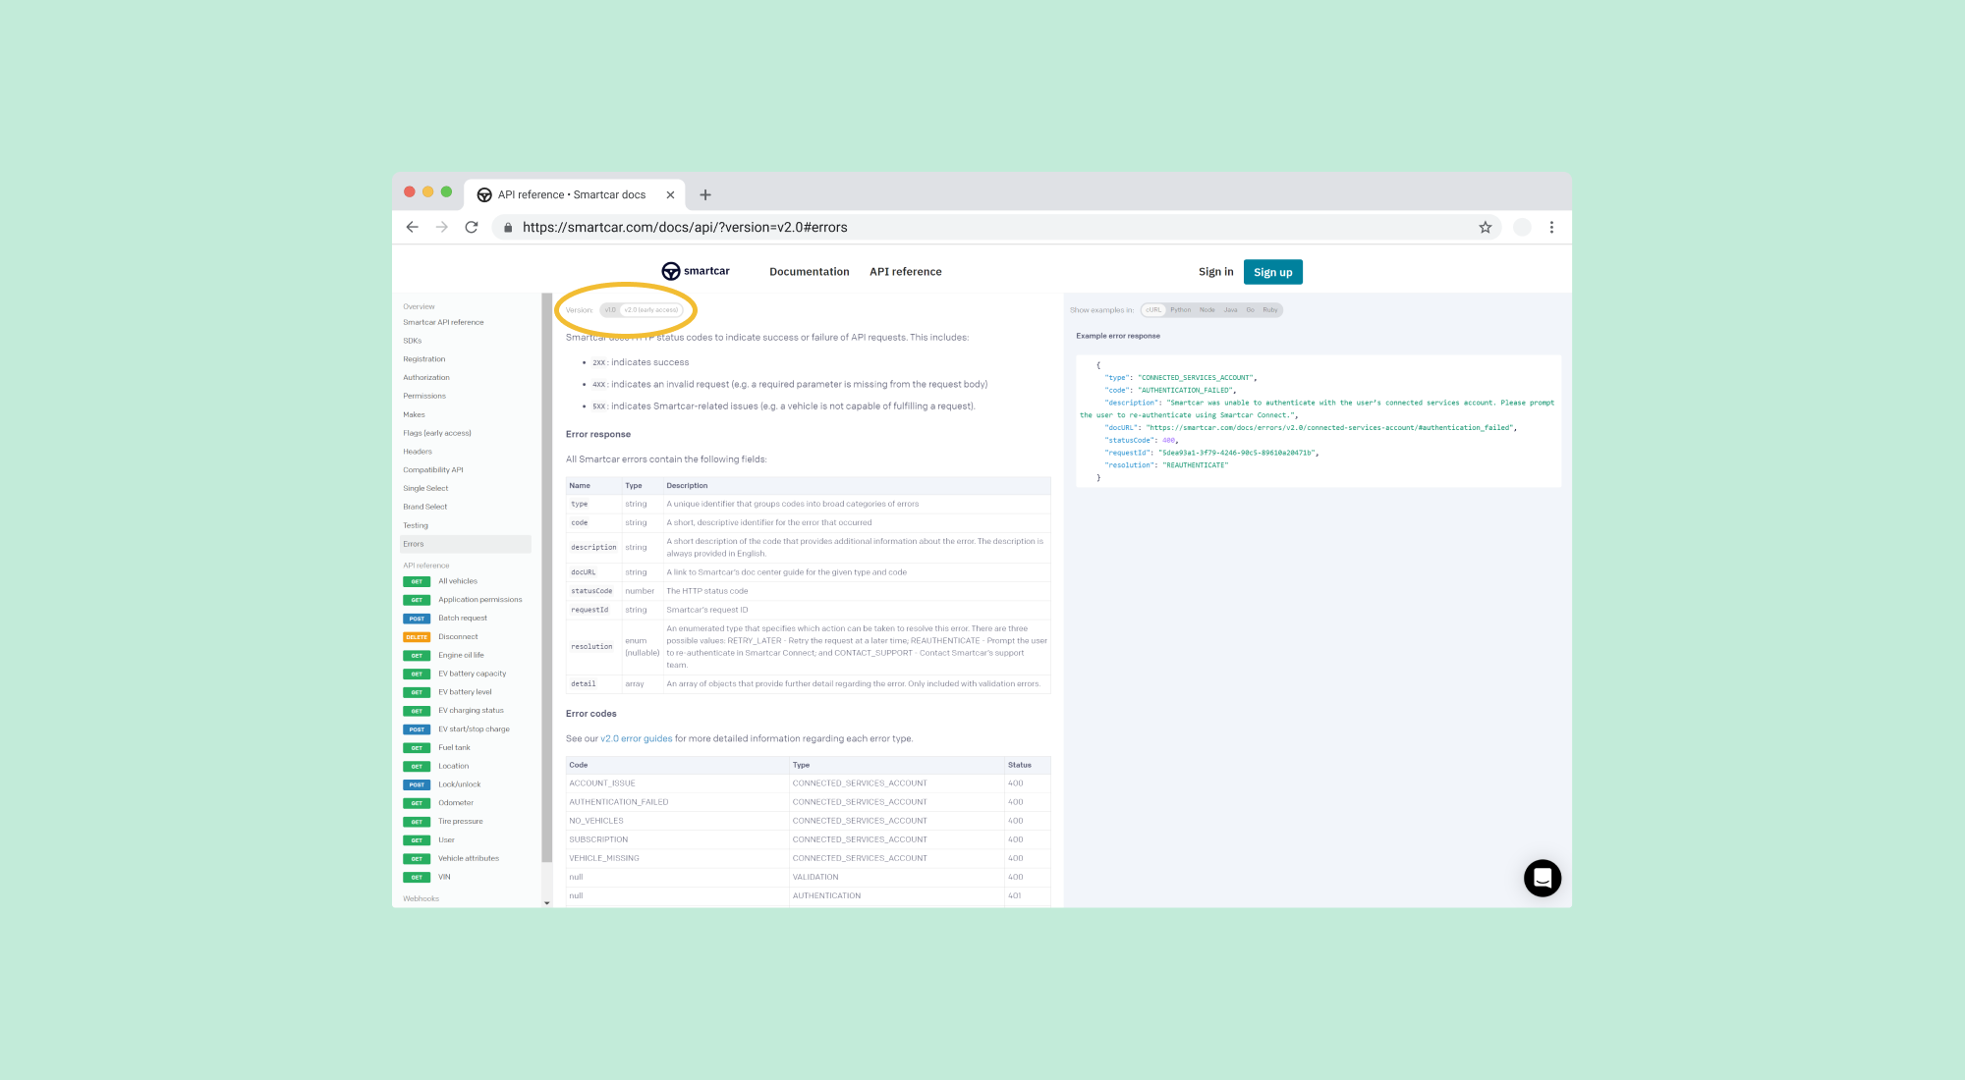Screen dimensions: 1965x1080
Task: Click the Sign up button
Action: point(1272,272)
